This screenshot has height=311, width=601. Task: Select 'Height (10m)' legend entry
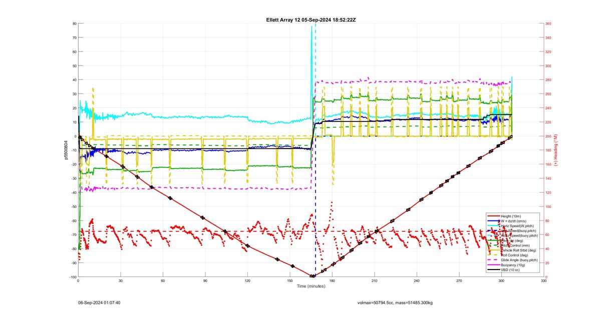(x=511, y=216)
